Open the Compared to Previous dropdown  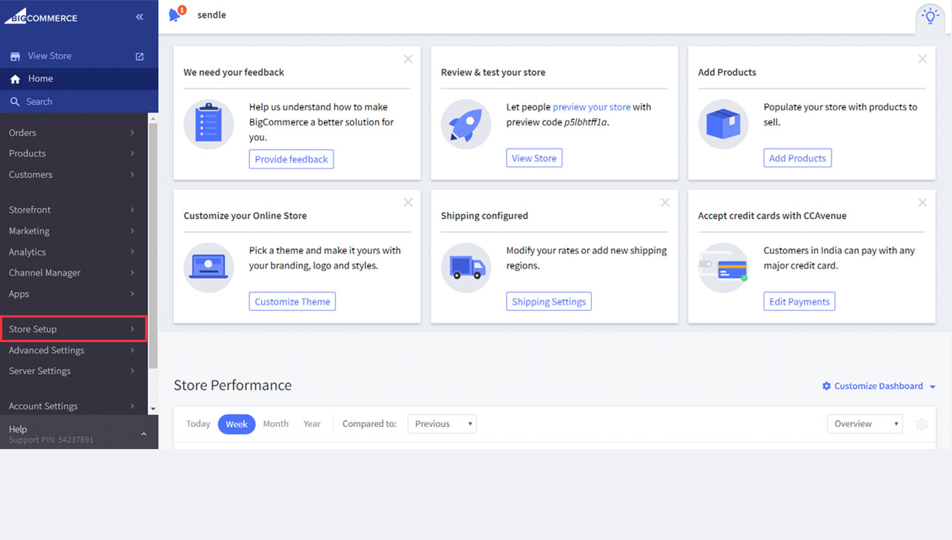[x=442, y=424]
